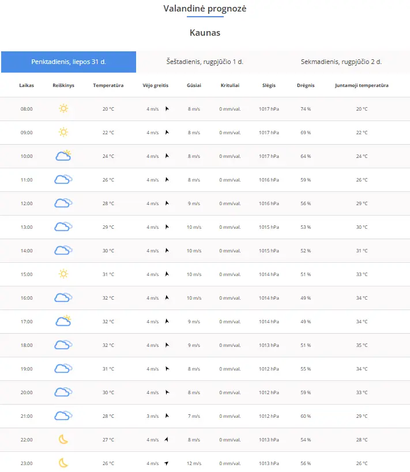This screenshot has height=472, width=410.
Task: Click the 23:00 time cell
Action: click(27, 463)
